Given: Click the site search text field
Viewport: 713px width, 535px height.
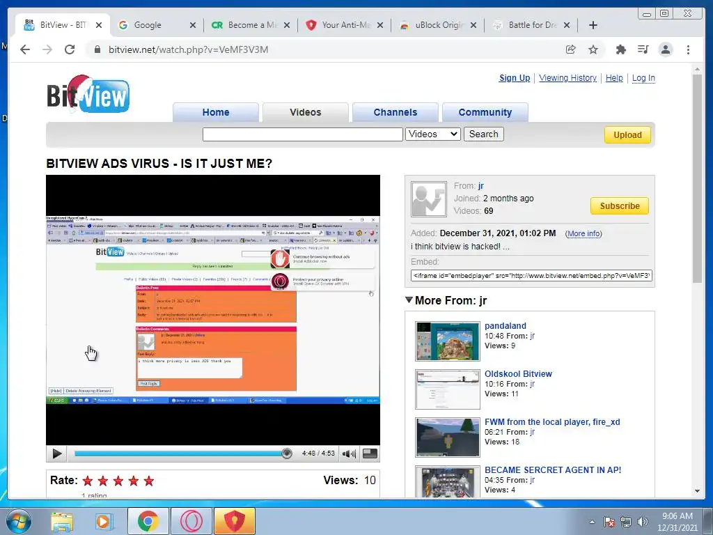Looking at the screenshot, I should coord(302,134).
